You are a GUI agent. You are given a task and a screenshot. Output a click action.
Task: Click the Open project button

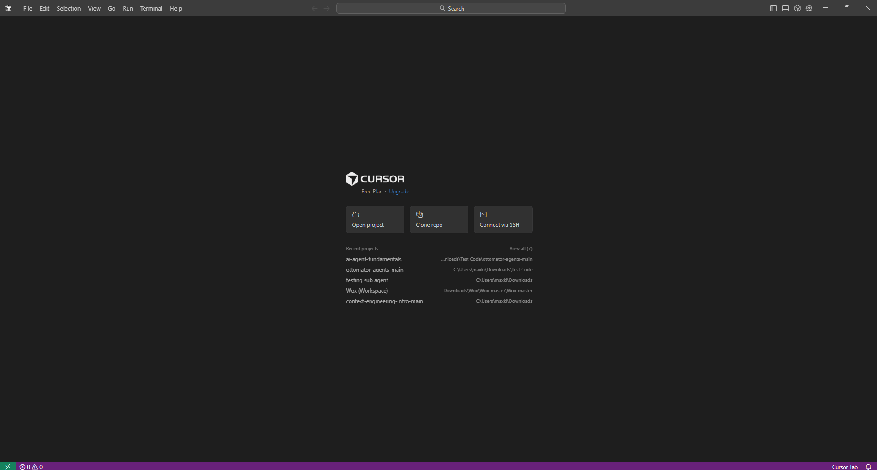pos(375,219)
